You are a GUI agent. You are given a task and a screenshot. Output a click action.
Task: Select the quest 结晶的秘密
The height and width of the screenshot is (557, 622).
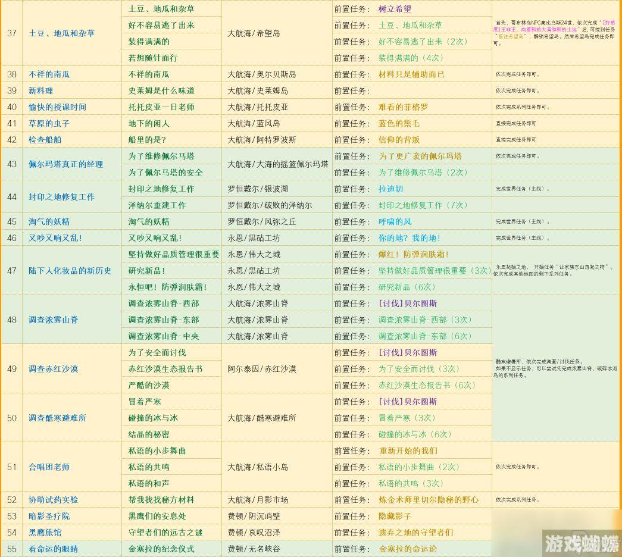tap(149, 434)
